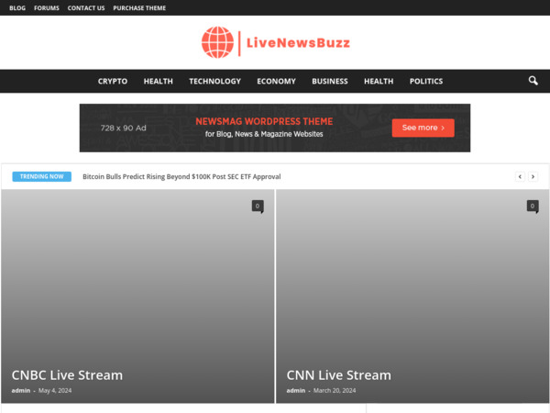Click admin author under CNN Live Stream
The width and height of the screenshot is (550, 413).
(296, 391)
